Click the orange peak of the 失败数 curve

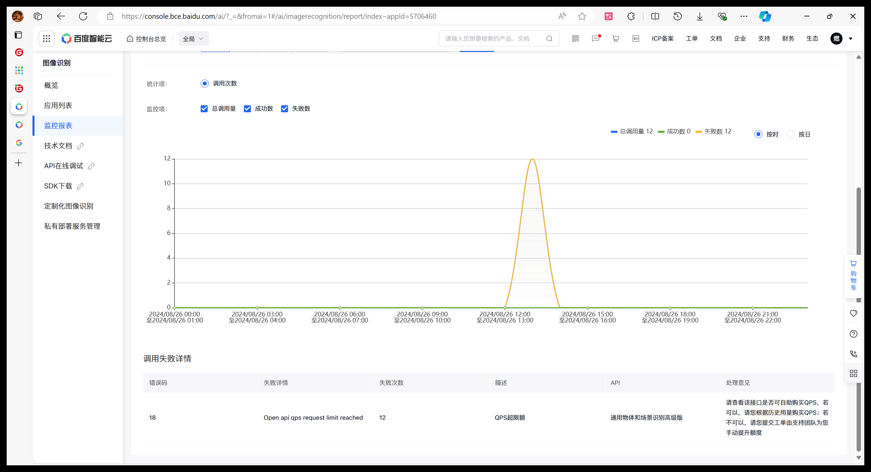pyautogui.click(x=532, y=159)
